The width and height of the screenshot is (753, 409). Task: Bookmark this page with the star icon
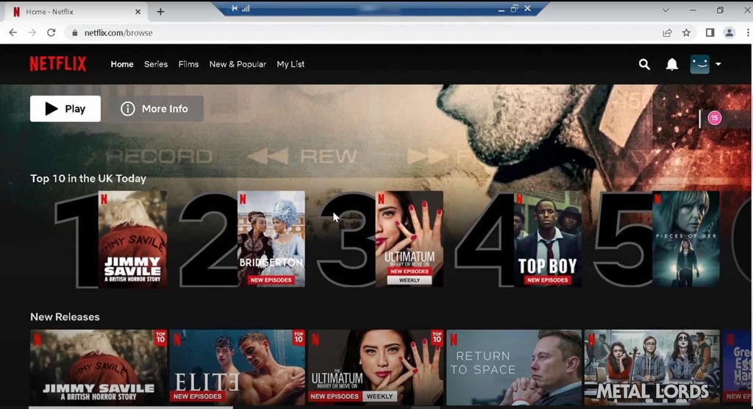(x=686, y=32)
